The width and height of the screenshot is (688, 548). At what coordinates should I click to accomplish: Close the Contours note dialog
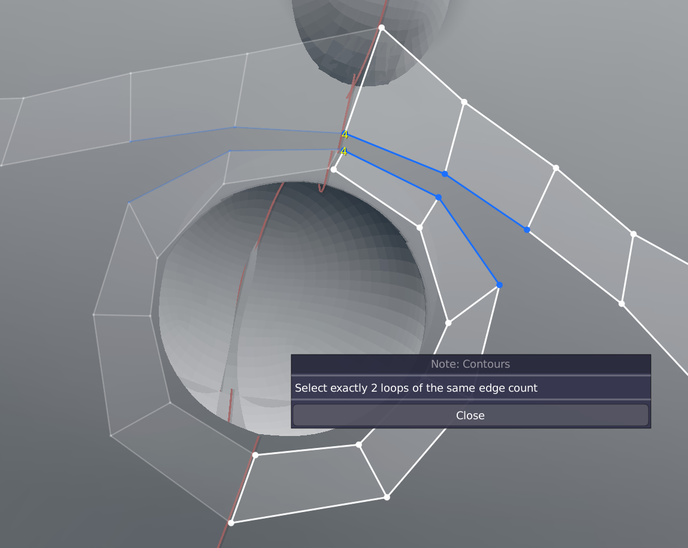pyautogui.click(x=470, y=415)
